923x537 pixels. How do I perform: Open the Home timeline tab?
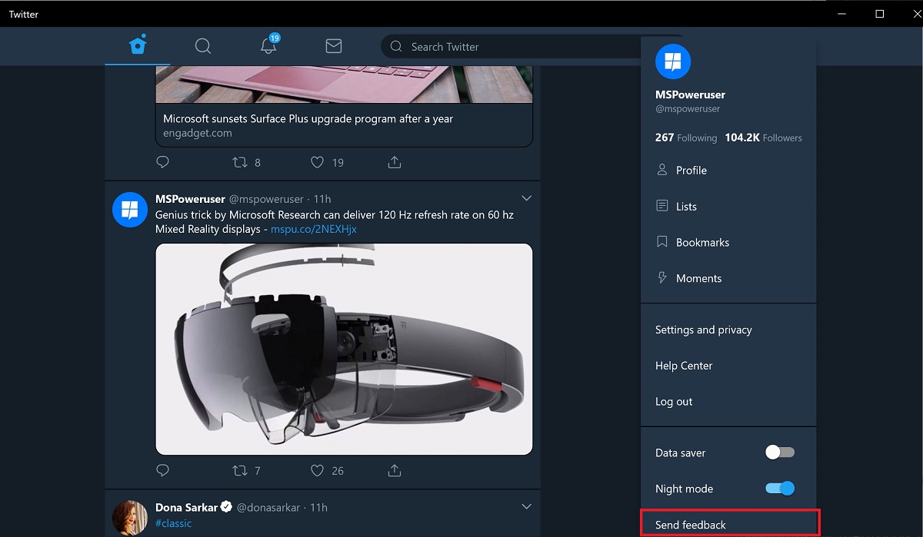138,46
